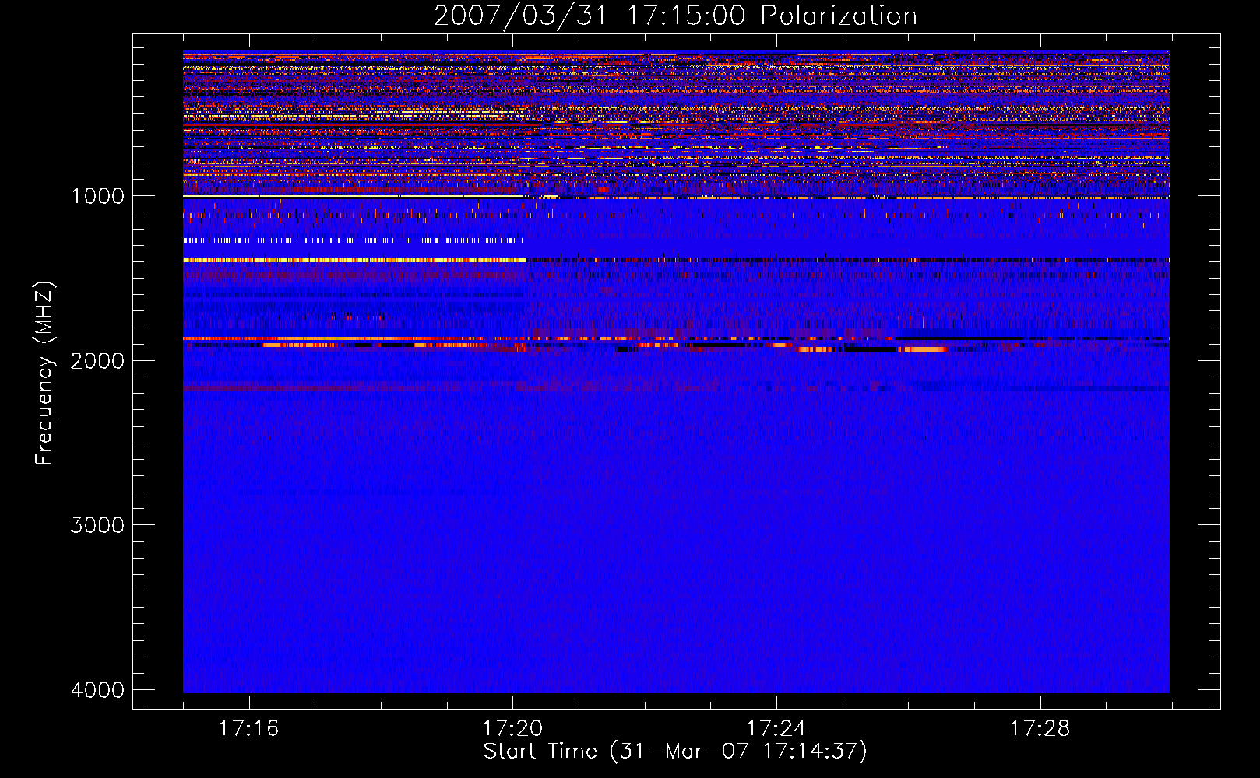Click the "Start Time (31-Mar-07 17:14:37)" label

[675, 752]
